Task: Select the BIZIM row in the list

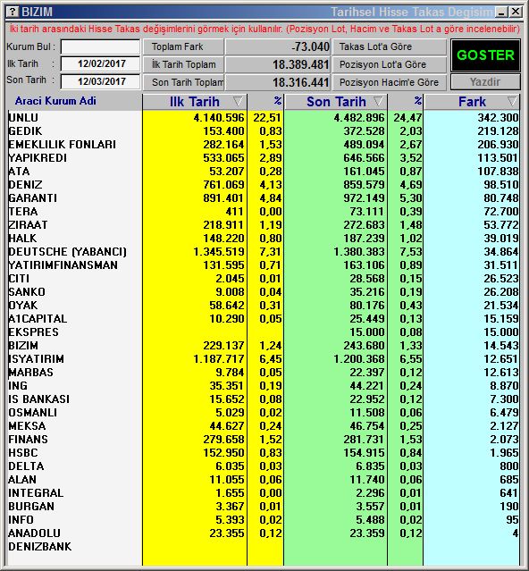Action: [23, 346]
